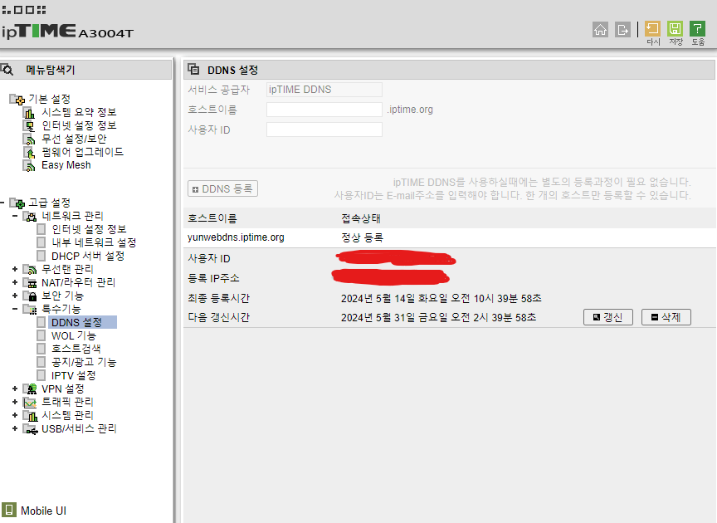Open DHCP 서버 설정 page
717x523 pixels.
coord(88,256)
